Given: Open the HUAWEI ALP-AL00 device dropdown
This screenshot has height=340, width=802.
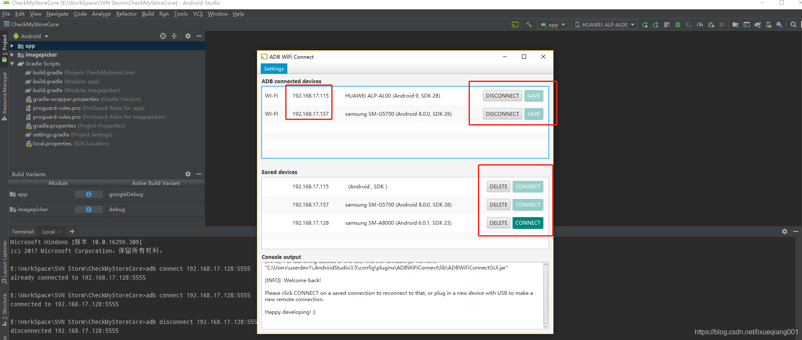Looking at the screenshot, I should coord(604,25).
